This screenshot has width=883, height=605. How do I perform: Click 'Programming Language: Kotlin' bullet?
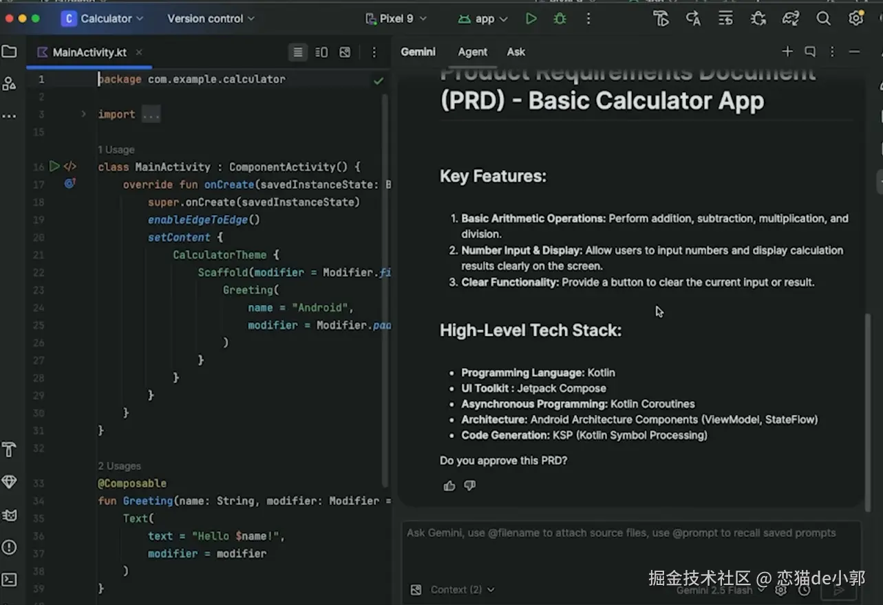click(x=538, y=373)
